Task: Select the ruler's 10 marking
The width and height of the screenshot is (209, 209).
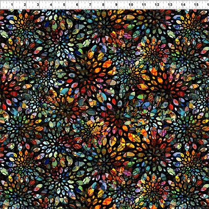Action: coord(131,5)
